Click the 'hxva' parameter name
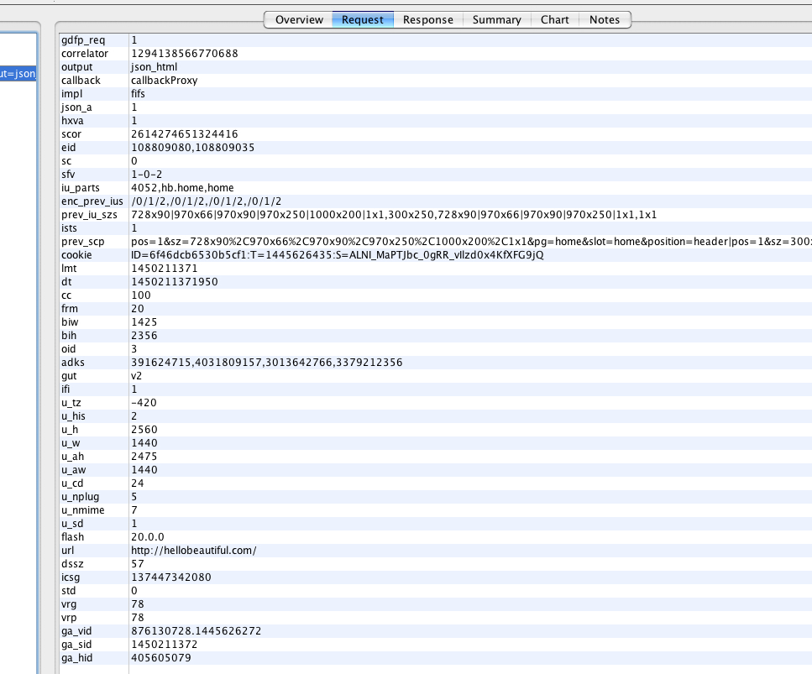Screen dimensions: 812x674 (72, 121)
